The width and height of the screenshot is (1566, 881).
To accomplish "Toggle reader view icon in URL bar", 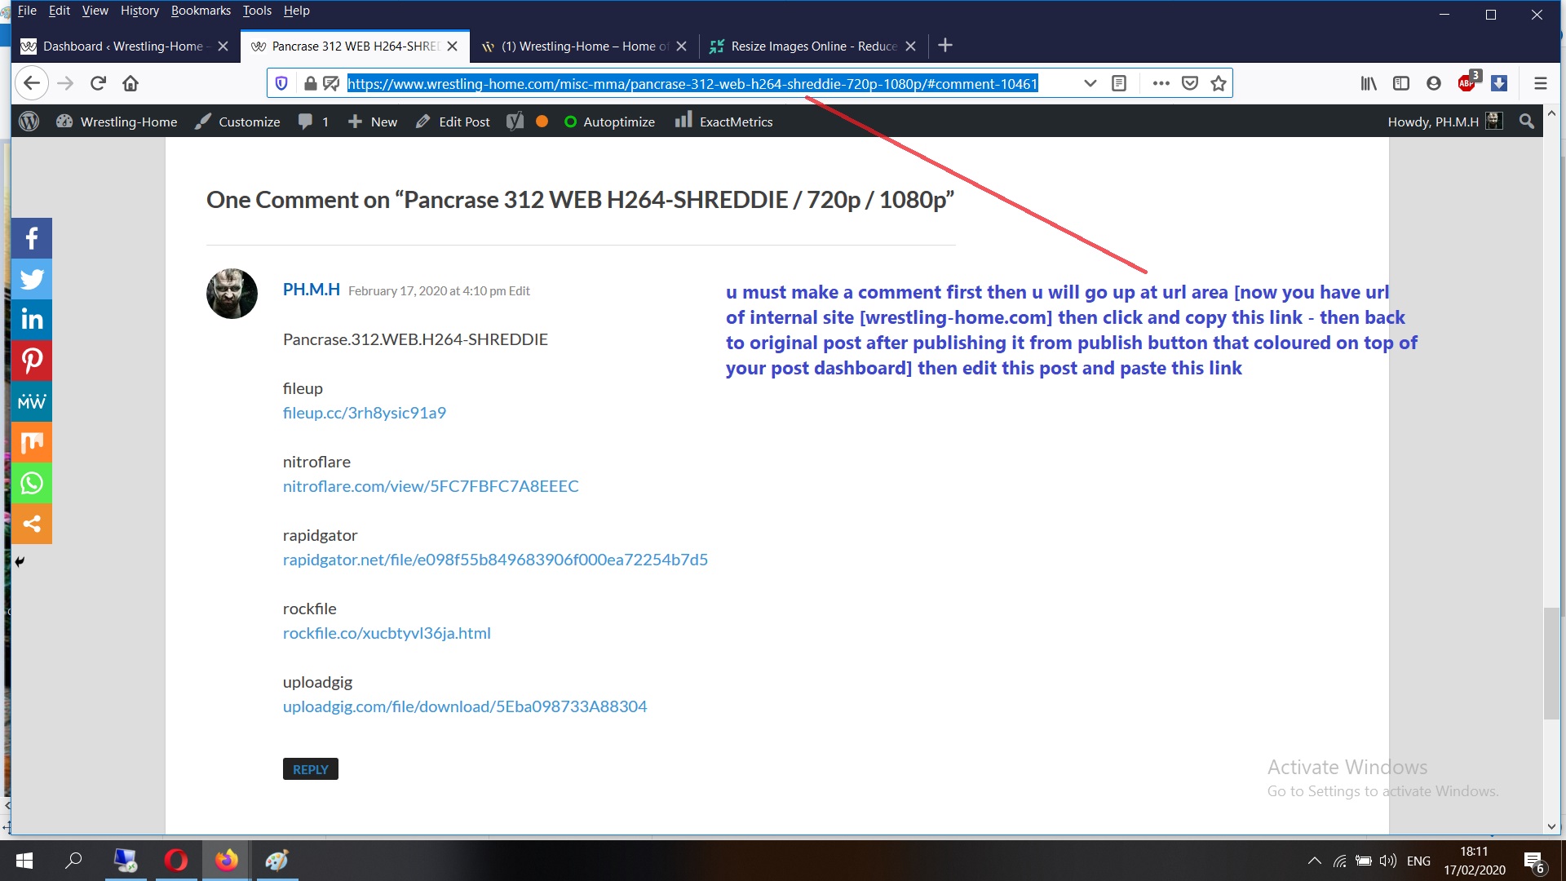I will pos(1119,83).
